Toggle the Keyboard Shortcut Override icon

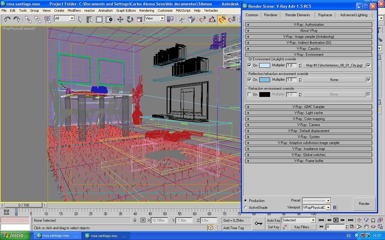click(191, 20)
